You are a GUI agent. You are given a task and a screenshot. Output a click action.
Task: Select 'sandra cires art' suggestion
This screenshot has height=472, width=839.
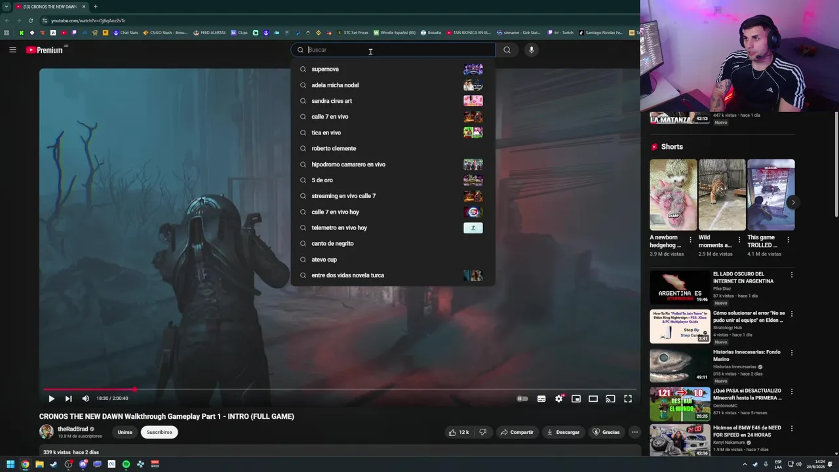(393, 101)
